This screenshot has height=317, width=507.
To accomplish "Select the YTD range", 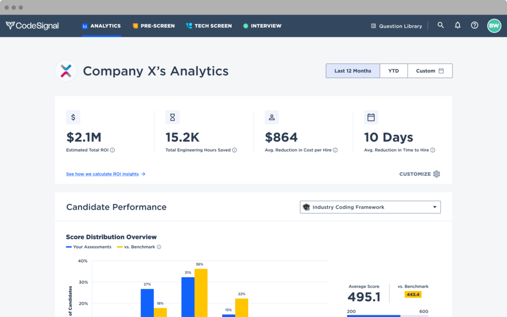I will (x=394, y=71).
